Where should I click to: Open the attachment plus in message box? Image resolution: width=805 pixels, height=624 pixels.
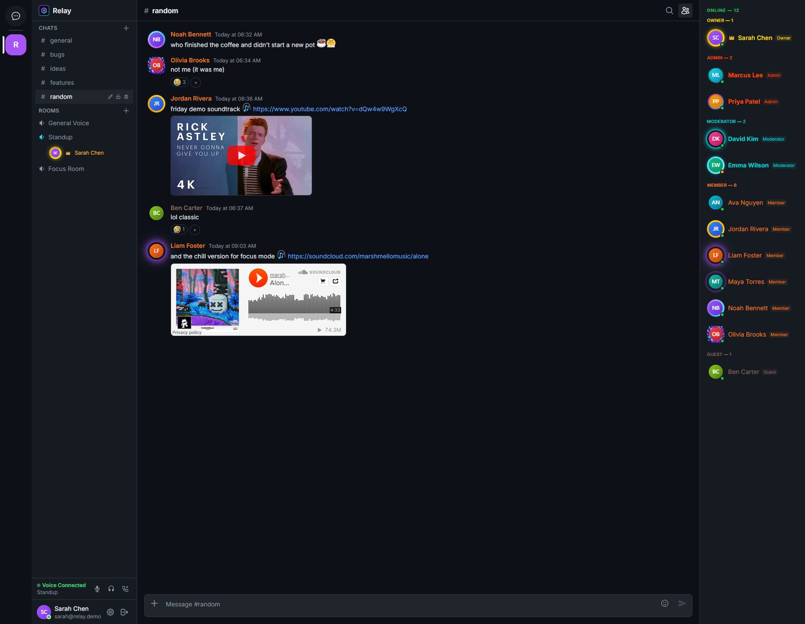154,603
